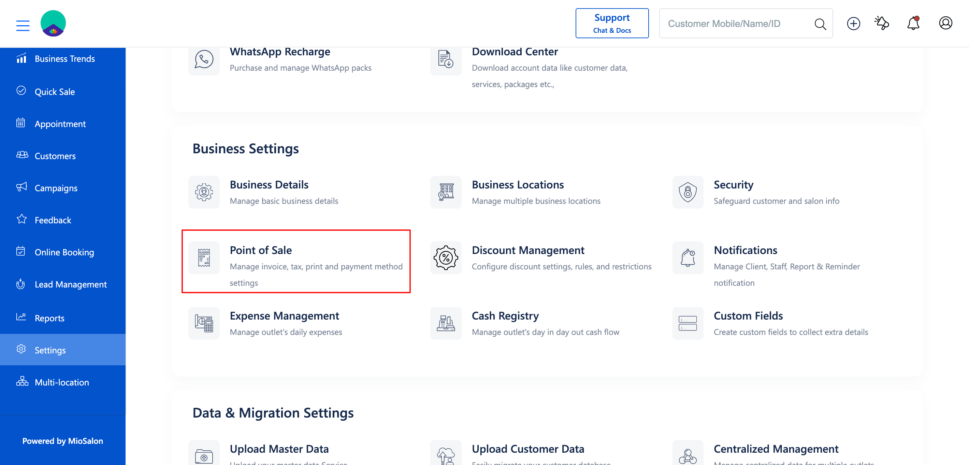Click 'Create custom fields to collect extra details'
The width and height of the screenshot is (969, 465).
(x=791, y=332)
